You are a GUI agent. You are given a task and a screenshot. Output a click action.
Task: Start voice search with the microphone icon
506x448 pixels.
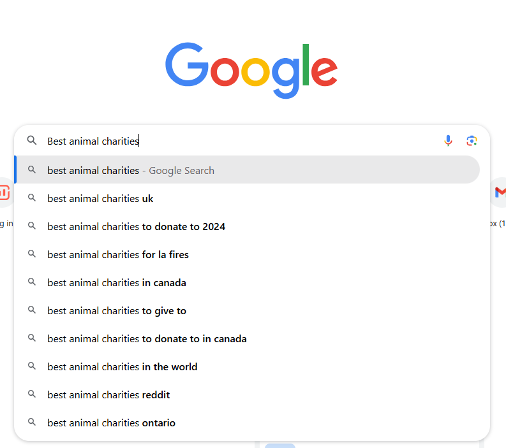point(449,141)
